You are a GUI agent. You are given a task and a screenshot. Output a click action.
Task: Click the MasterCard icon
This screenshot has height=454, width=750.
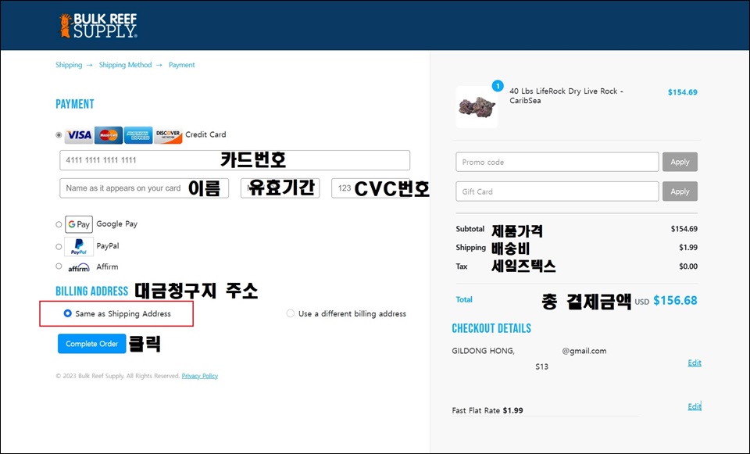[x=109, y=135]
